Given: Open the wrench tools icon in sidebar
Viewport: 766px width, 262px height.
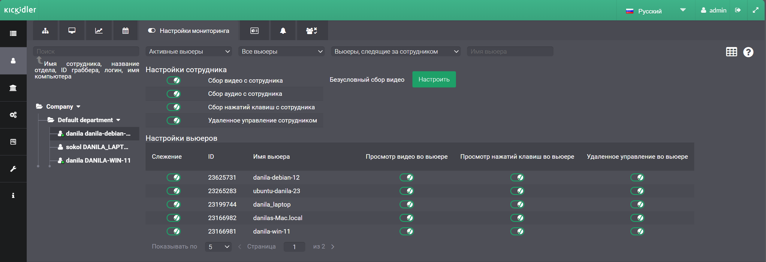Looking at the screenshot, I should [13, 169].
